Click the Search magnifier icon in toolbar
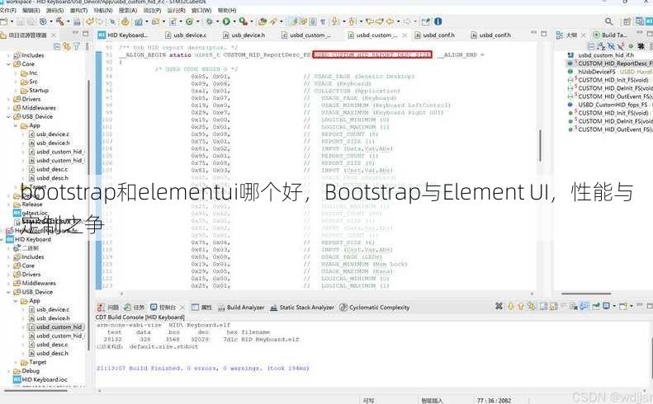Screen dimensions: 653x404 pos(608,21)
